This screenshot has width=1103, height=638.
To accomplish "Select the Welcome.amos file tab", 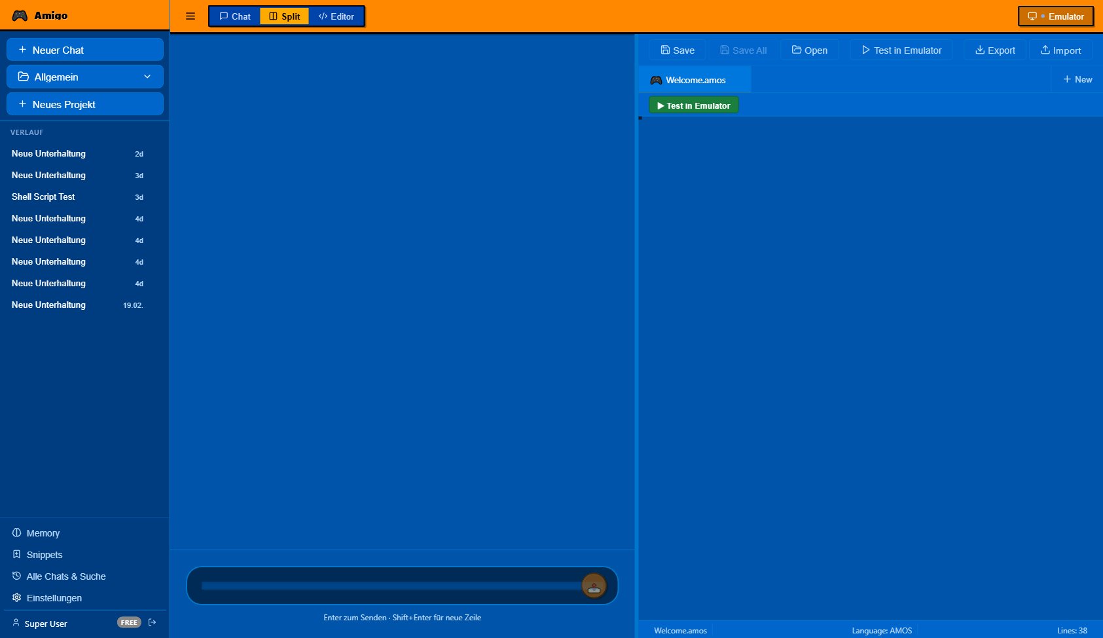I will coord(695,79).
